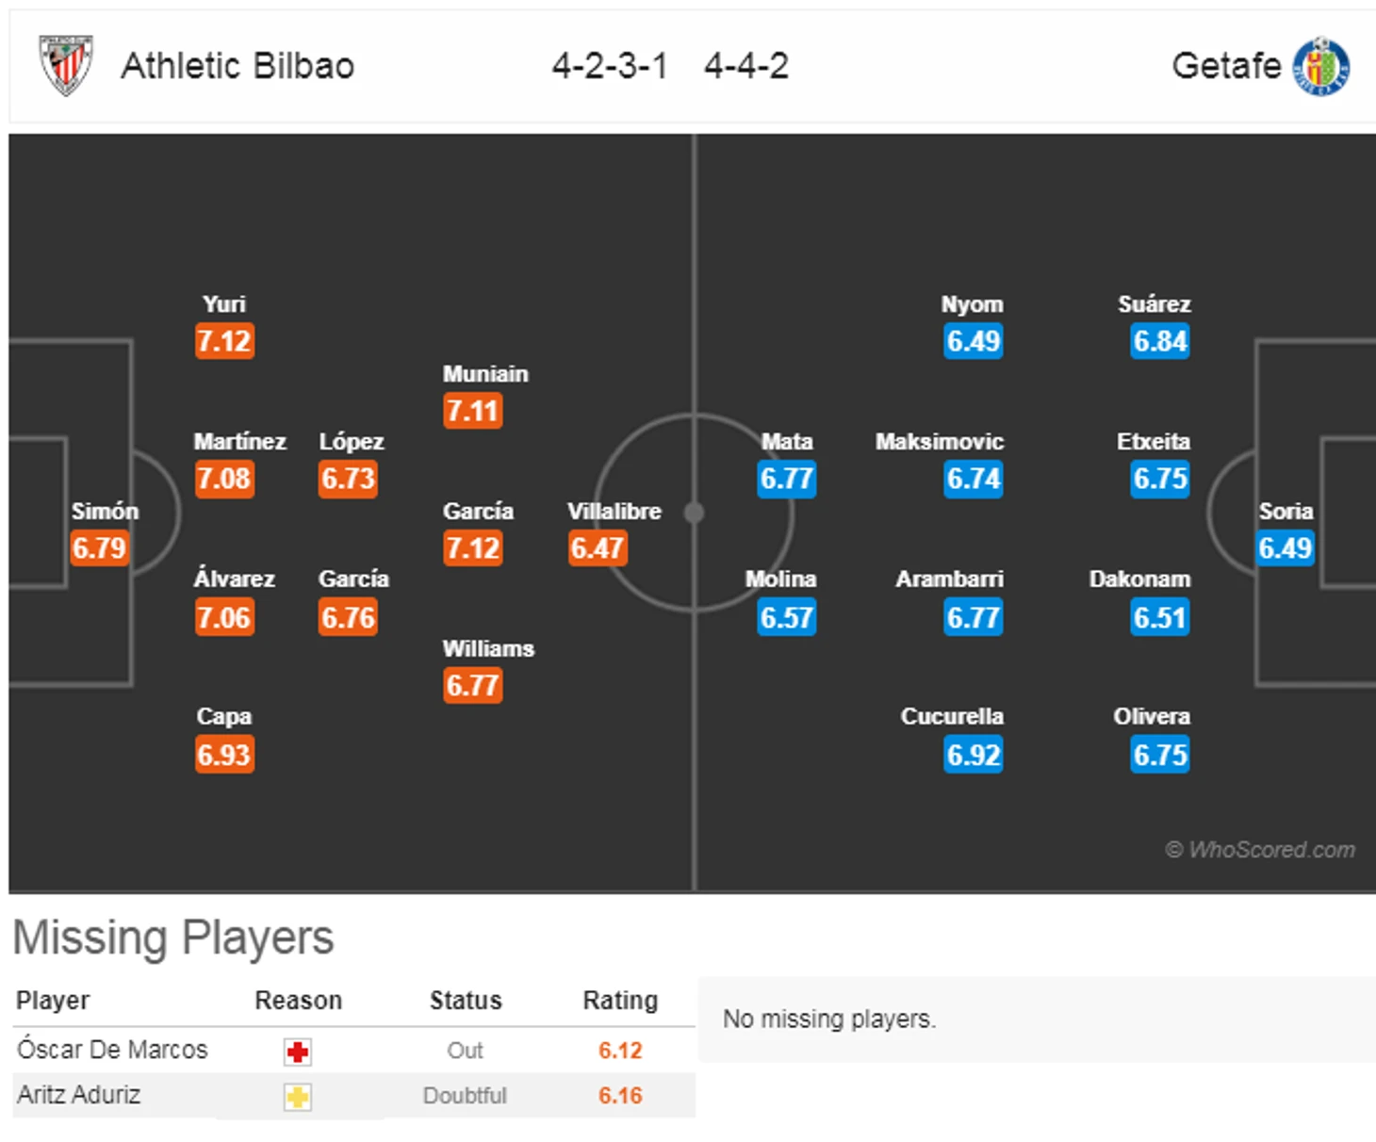Click the WhoScored.com watermark
Screen dimensions: 1376x1142
pyautogui.click(x=1260, y=850)
